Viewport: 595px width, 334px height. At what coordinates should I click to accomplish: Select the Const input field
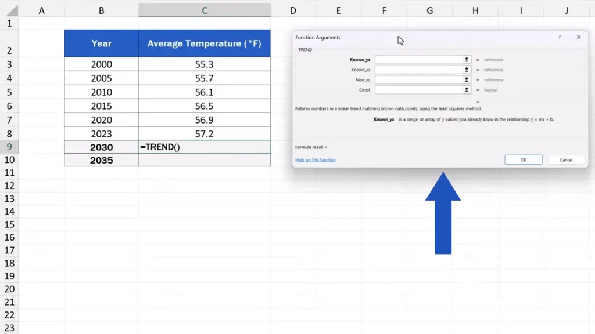[418, 90]
